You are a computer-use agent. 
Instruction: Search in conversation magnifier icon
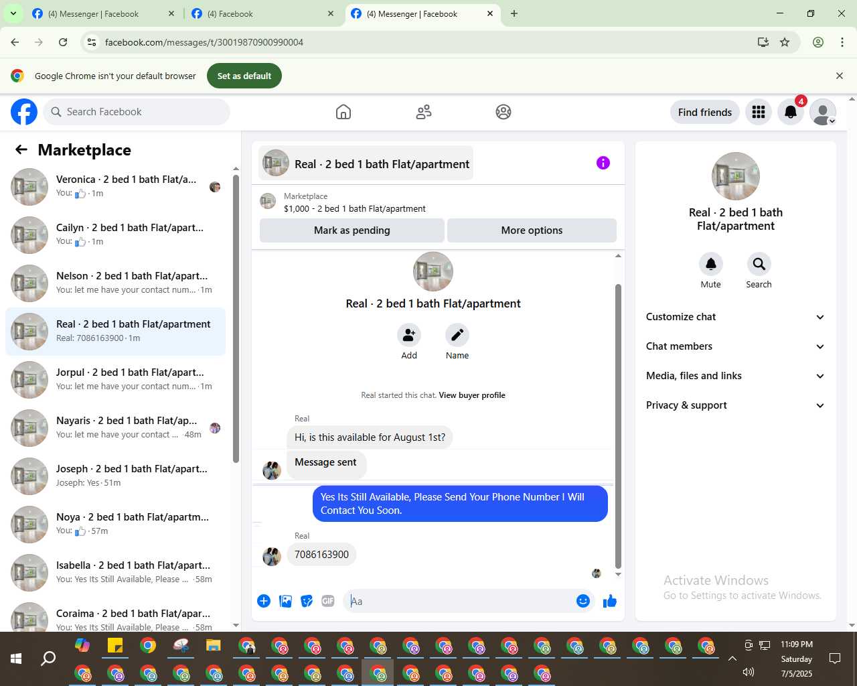pos(759,264)
